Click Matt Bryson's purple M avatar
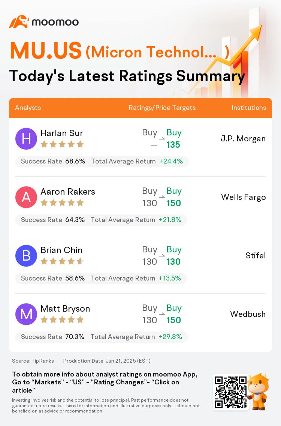This screenshot has width=281, height=426. pyautogui.click(x=26, y=314)
